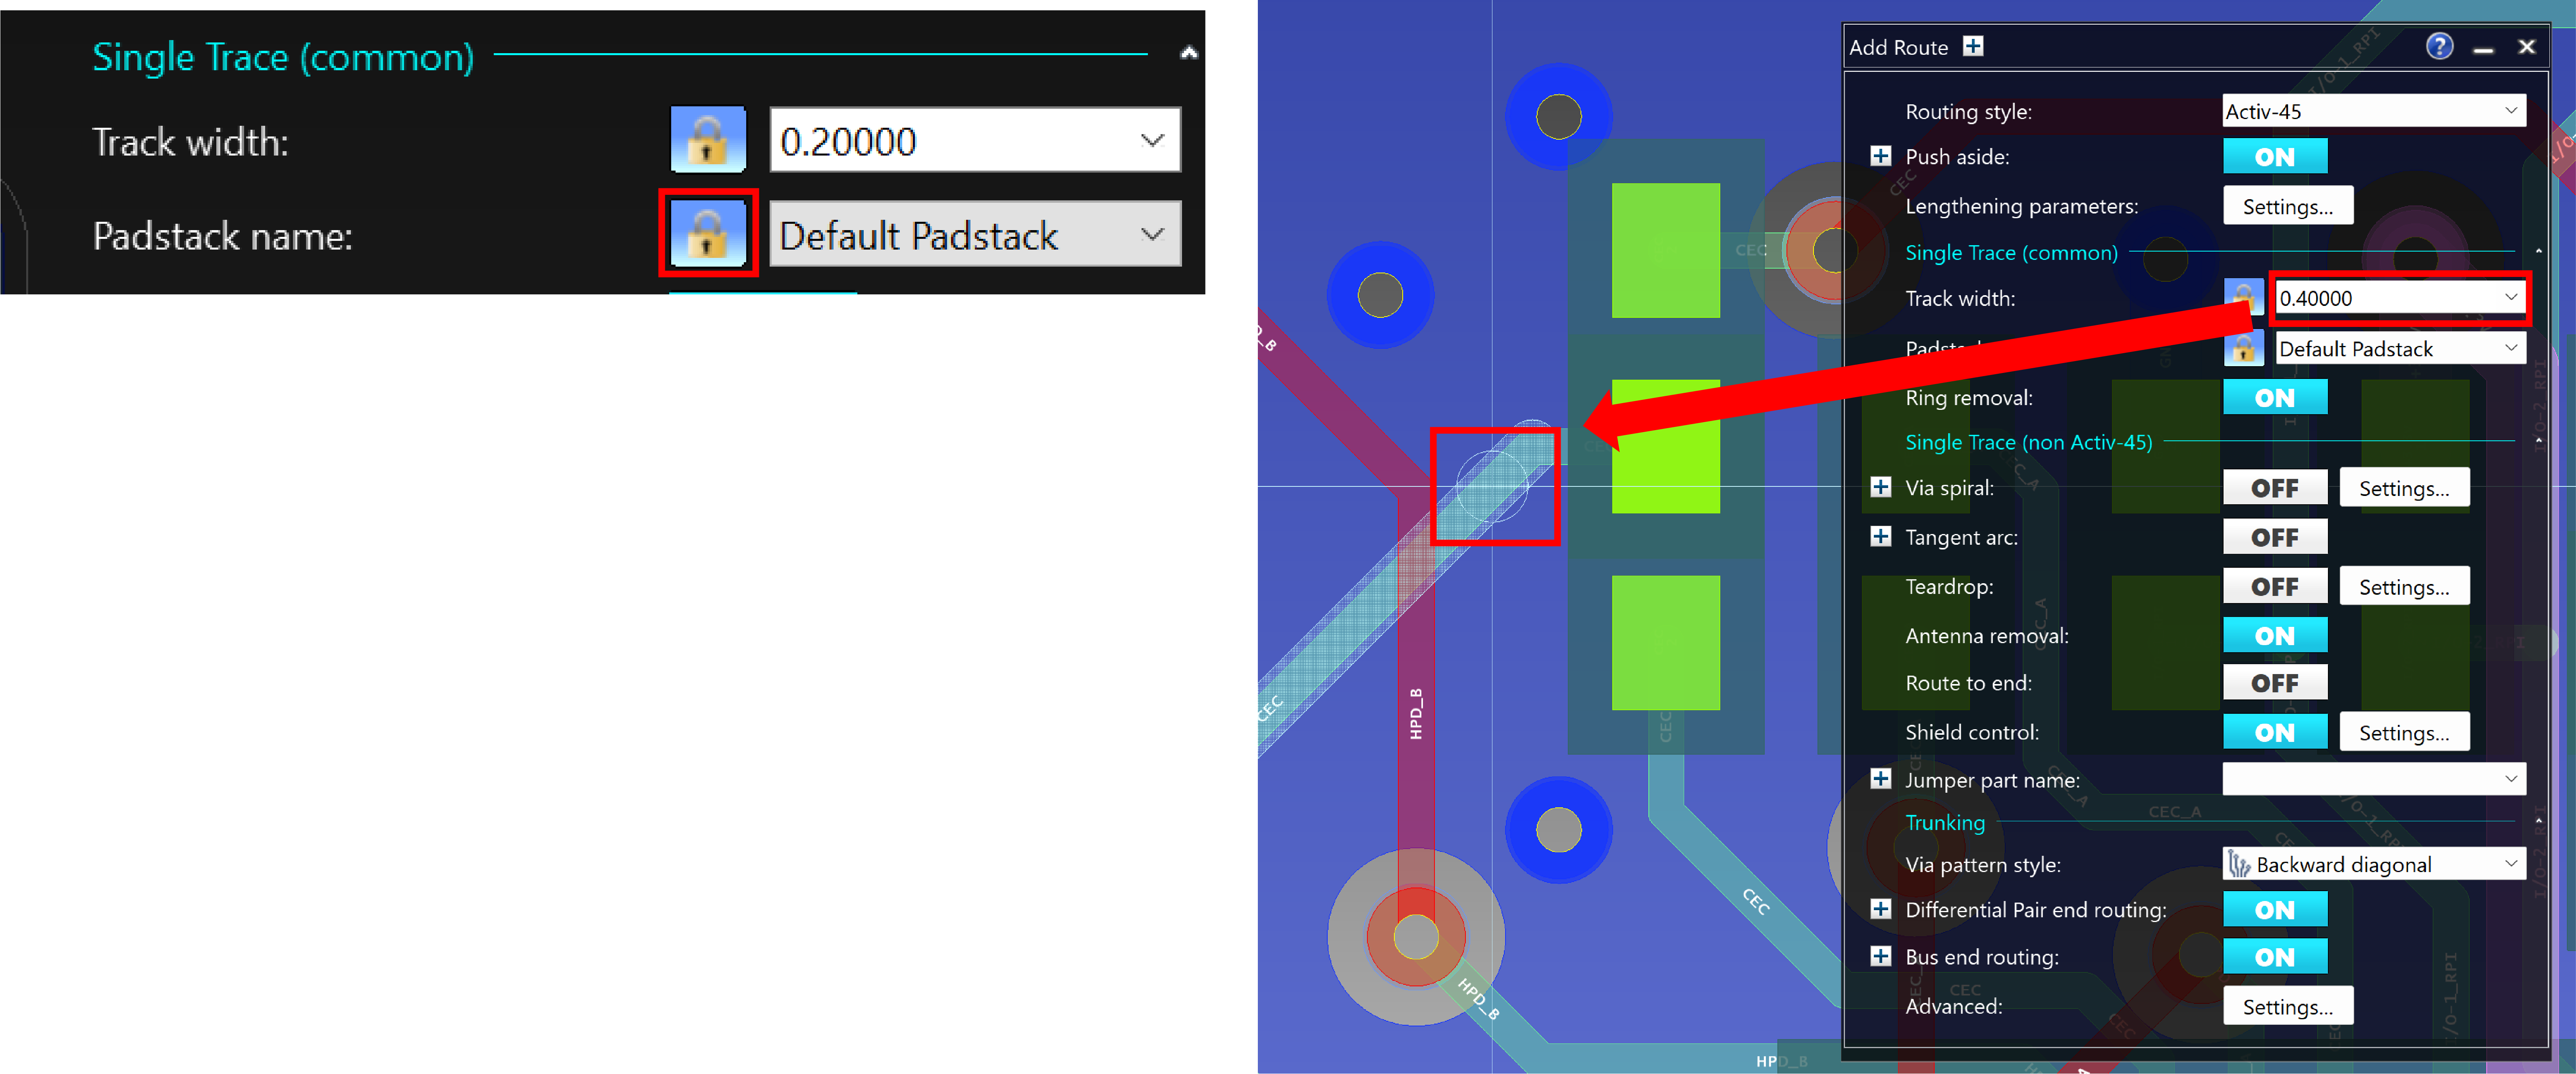Toggle Bus end routing switch
This screenshot has height=1074, width=2576.
click(2275, 957)
